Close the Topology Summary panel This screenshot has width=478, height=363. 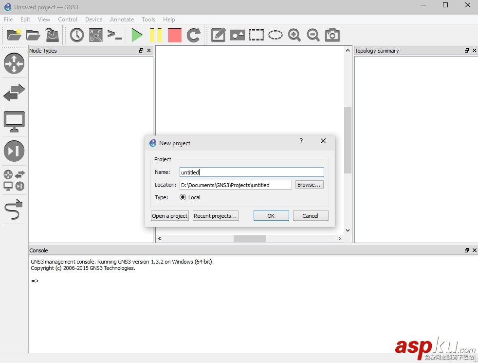[474, 51]
